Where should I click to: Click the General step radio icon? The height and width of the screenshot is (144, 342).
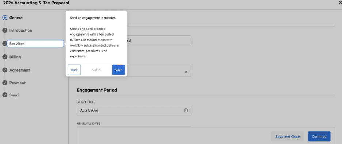click(5, 18)
